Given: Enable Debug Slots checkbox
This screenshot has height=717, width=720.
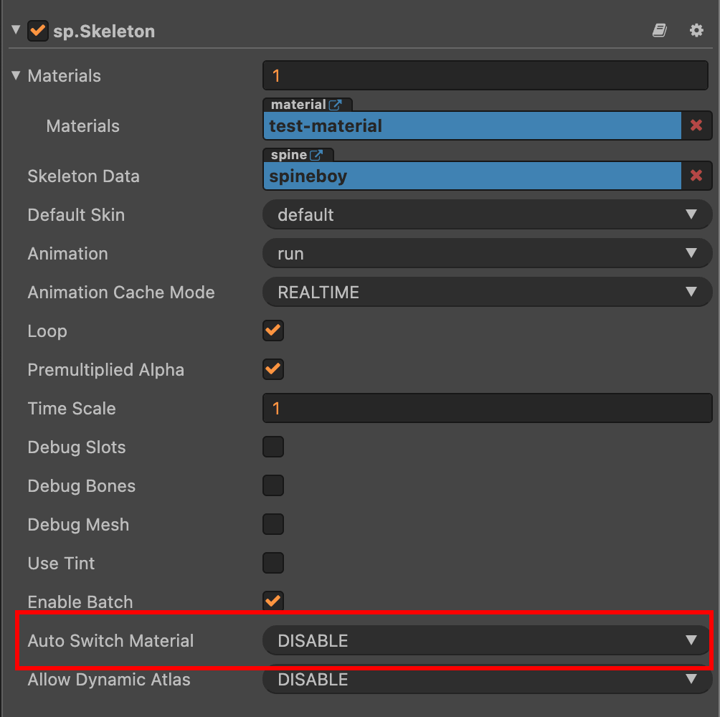Looking at the screenshot, I should (x=273, y=447).
